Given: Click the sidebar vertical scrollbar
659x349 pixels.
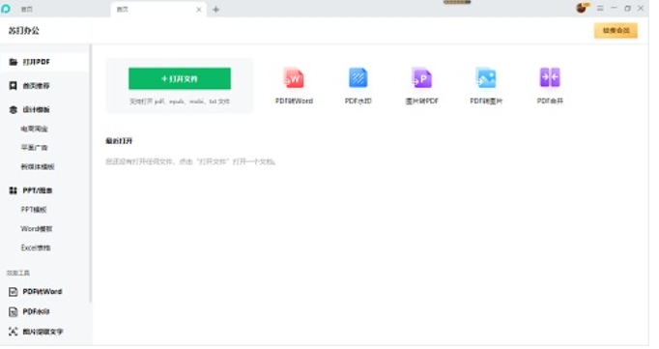Looking at the screenshot, I should (91, 172).
